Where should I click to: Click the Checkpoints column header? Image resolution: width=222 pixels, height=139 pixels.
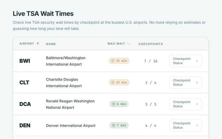pyautogui.click(x=151, y=44)
